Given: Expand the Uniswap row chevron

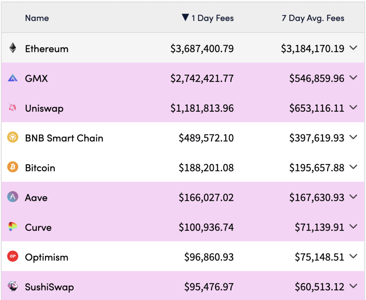Looking at the screenshot, I should click(x=353, y=107).
